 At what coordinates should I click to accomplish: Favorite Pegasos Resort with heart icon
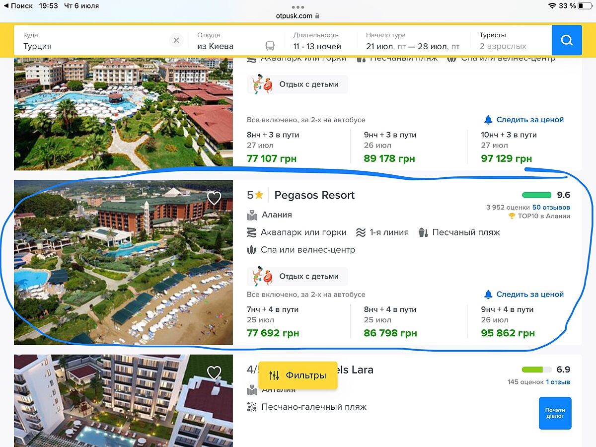214,198
